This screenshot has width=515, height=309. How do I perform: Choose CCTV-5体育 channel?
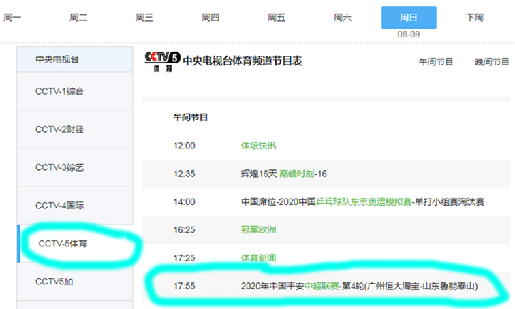(x=75, y=244)
